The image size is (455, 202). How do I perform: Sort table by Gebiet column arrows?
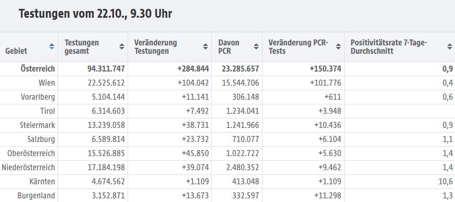tap(52, 46)
